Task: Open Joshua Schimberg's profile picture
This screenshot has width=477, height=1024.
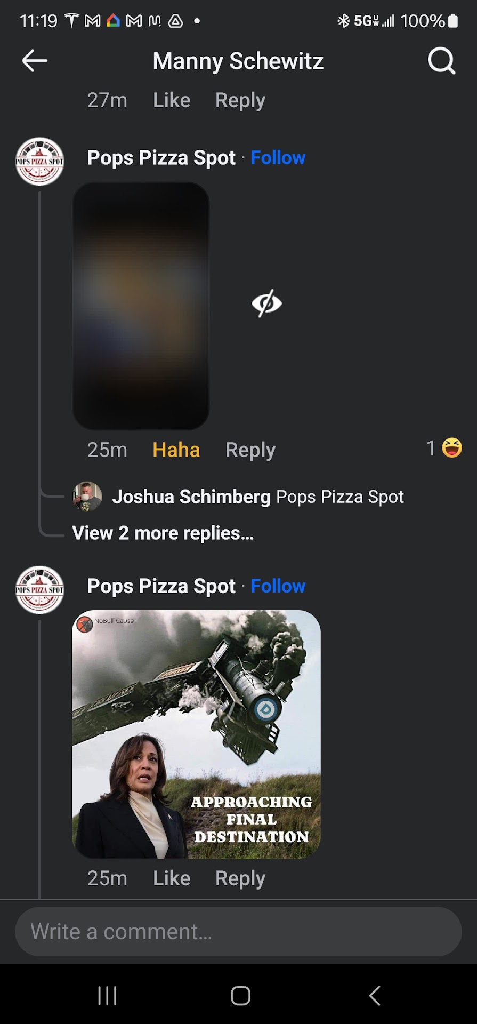Action: tap(87, 497)
